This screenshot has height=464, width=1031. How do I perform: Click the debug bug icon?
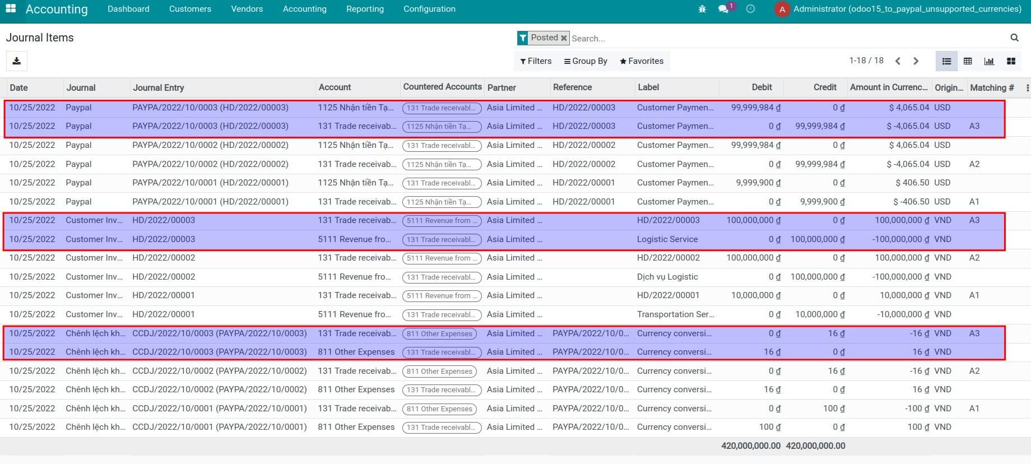click(702, 9)
